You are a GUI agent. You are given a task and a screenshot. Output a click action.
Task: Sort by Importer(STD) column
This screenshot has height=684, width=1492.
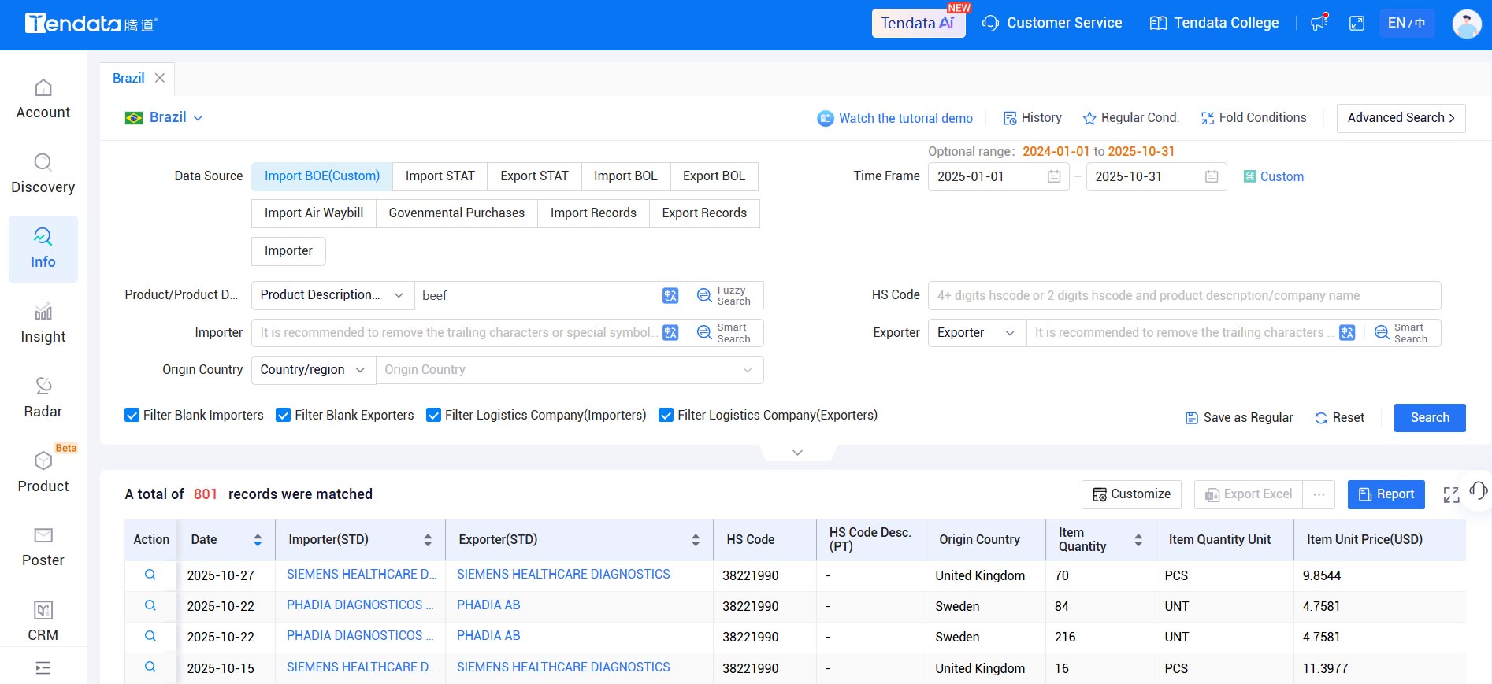[428, 540]
